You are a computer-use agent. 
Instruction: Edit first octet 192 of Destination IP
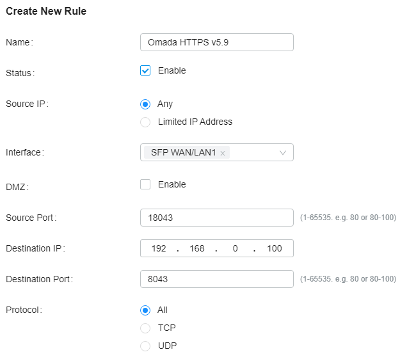tap(159, 248)
